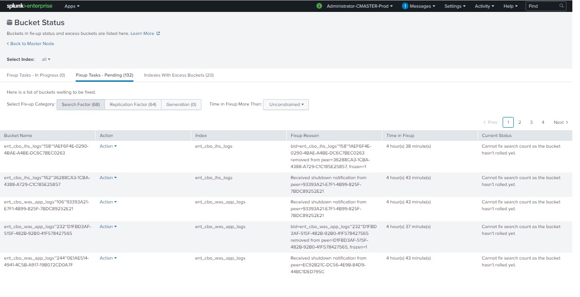Select the Search Factor (68) fix-up category

(80, 104)
